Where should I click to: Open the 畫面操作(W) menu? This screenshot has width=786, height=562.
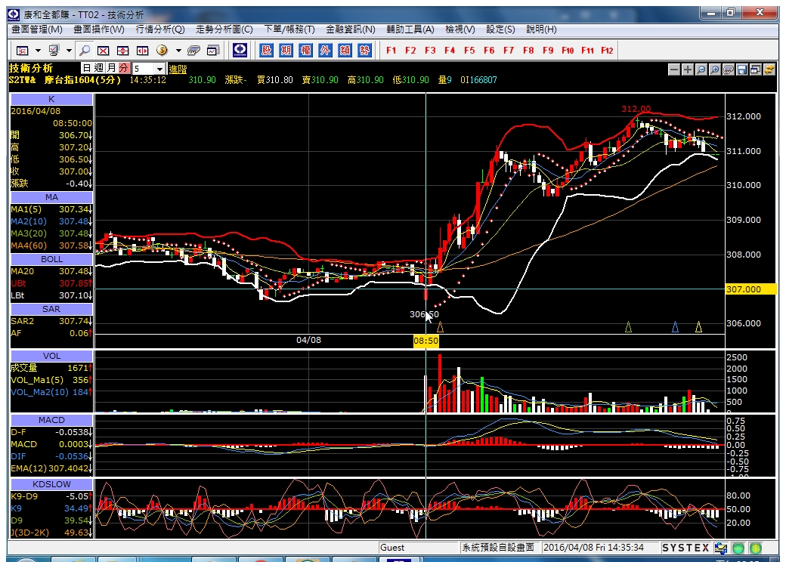pos(99,29)
